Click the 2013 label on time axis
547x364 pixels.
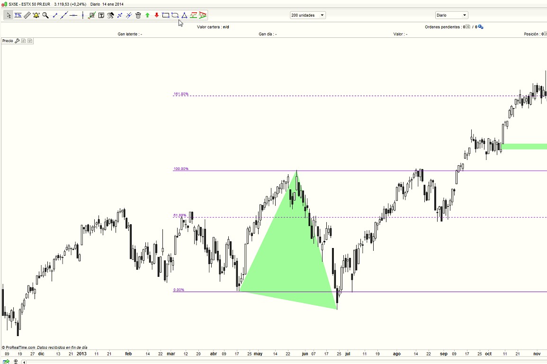81,354
